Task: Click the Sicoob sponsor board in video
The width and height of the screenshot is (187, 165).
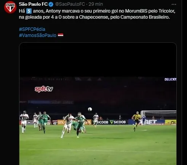Action: (110, 122)
